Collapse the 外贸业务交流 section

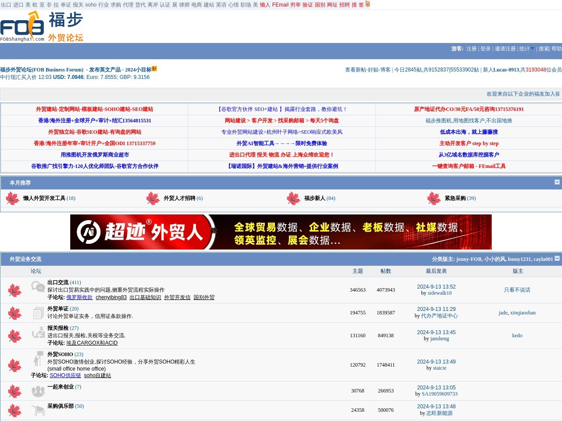[x=557, y=258]
